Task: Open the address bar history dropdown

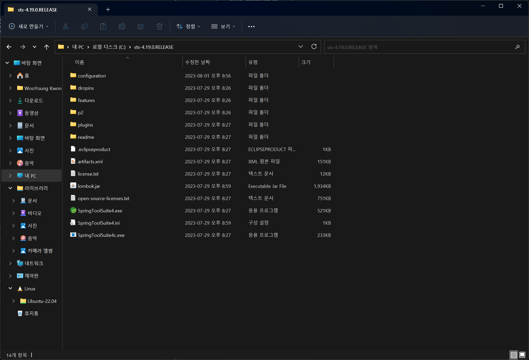Action: (x=301, y=47)
